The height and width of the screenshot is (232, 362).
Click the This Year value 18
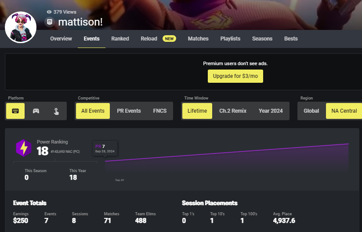point(73,177)
